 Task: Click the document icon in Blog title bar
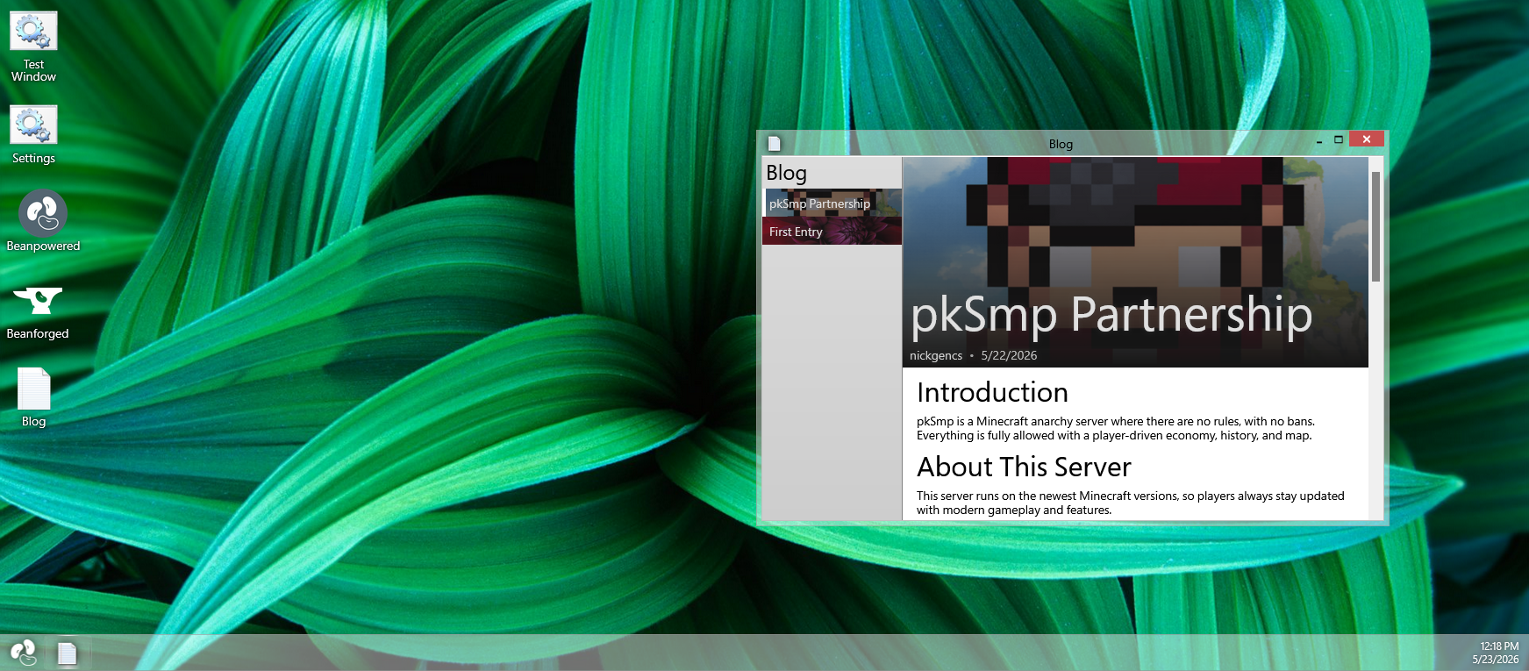pos(774,143)
